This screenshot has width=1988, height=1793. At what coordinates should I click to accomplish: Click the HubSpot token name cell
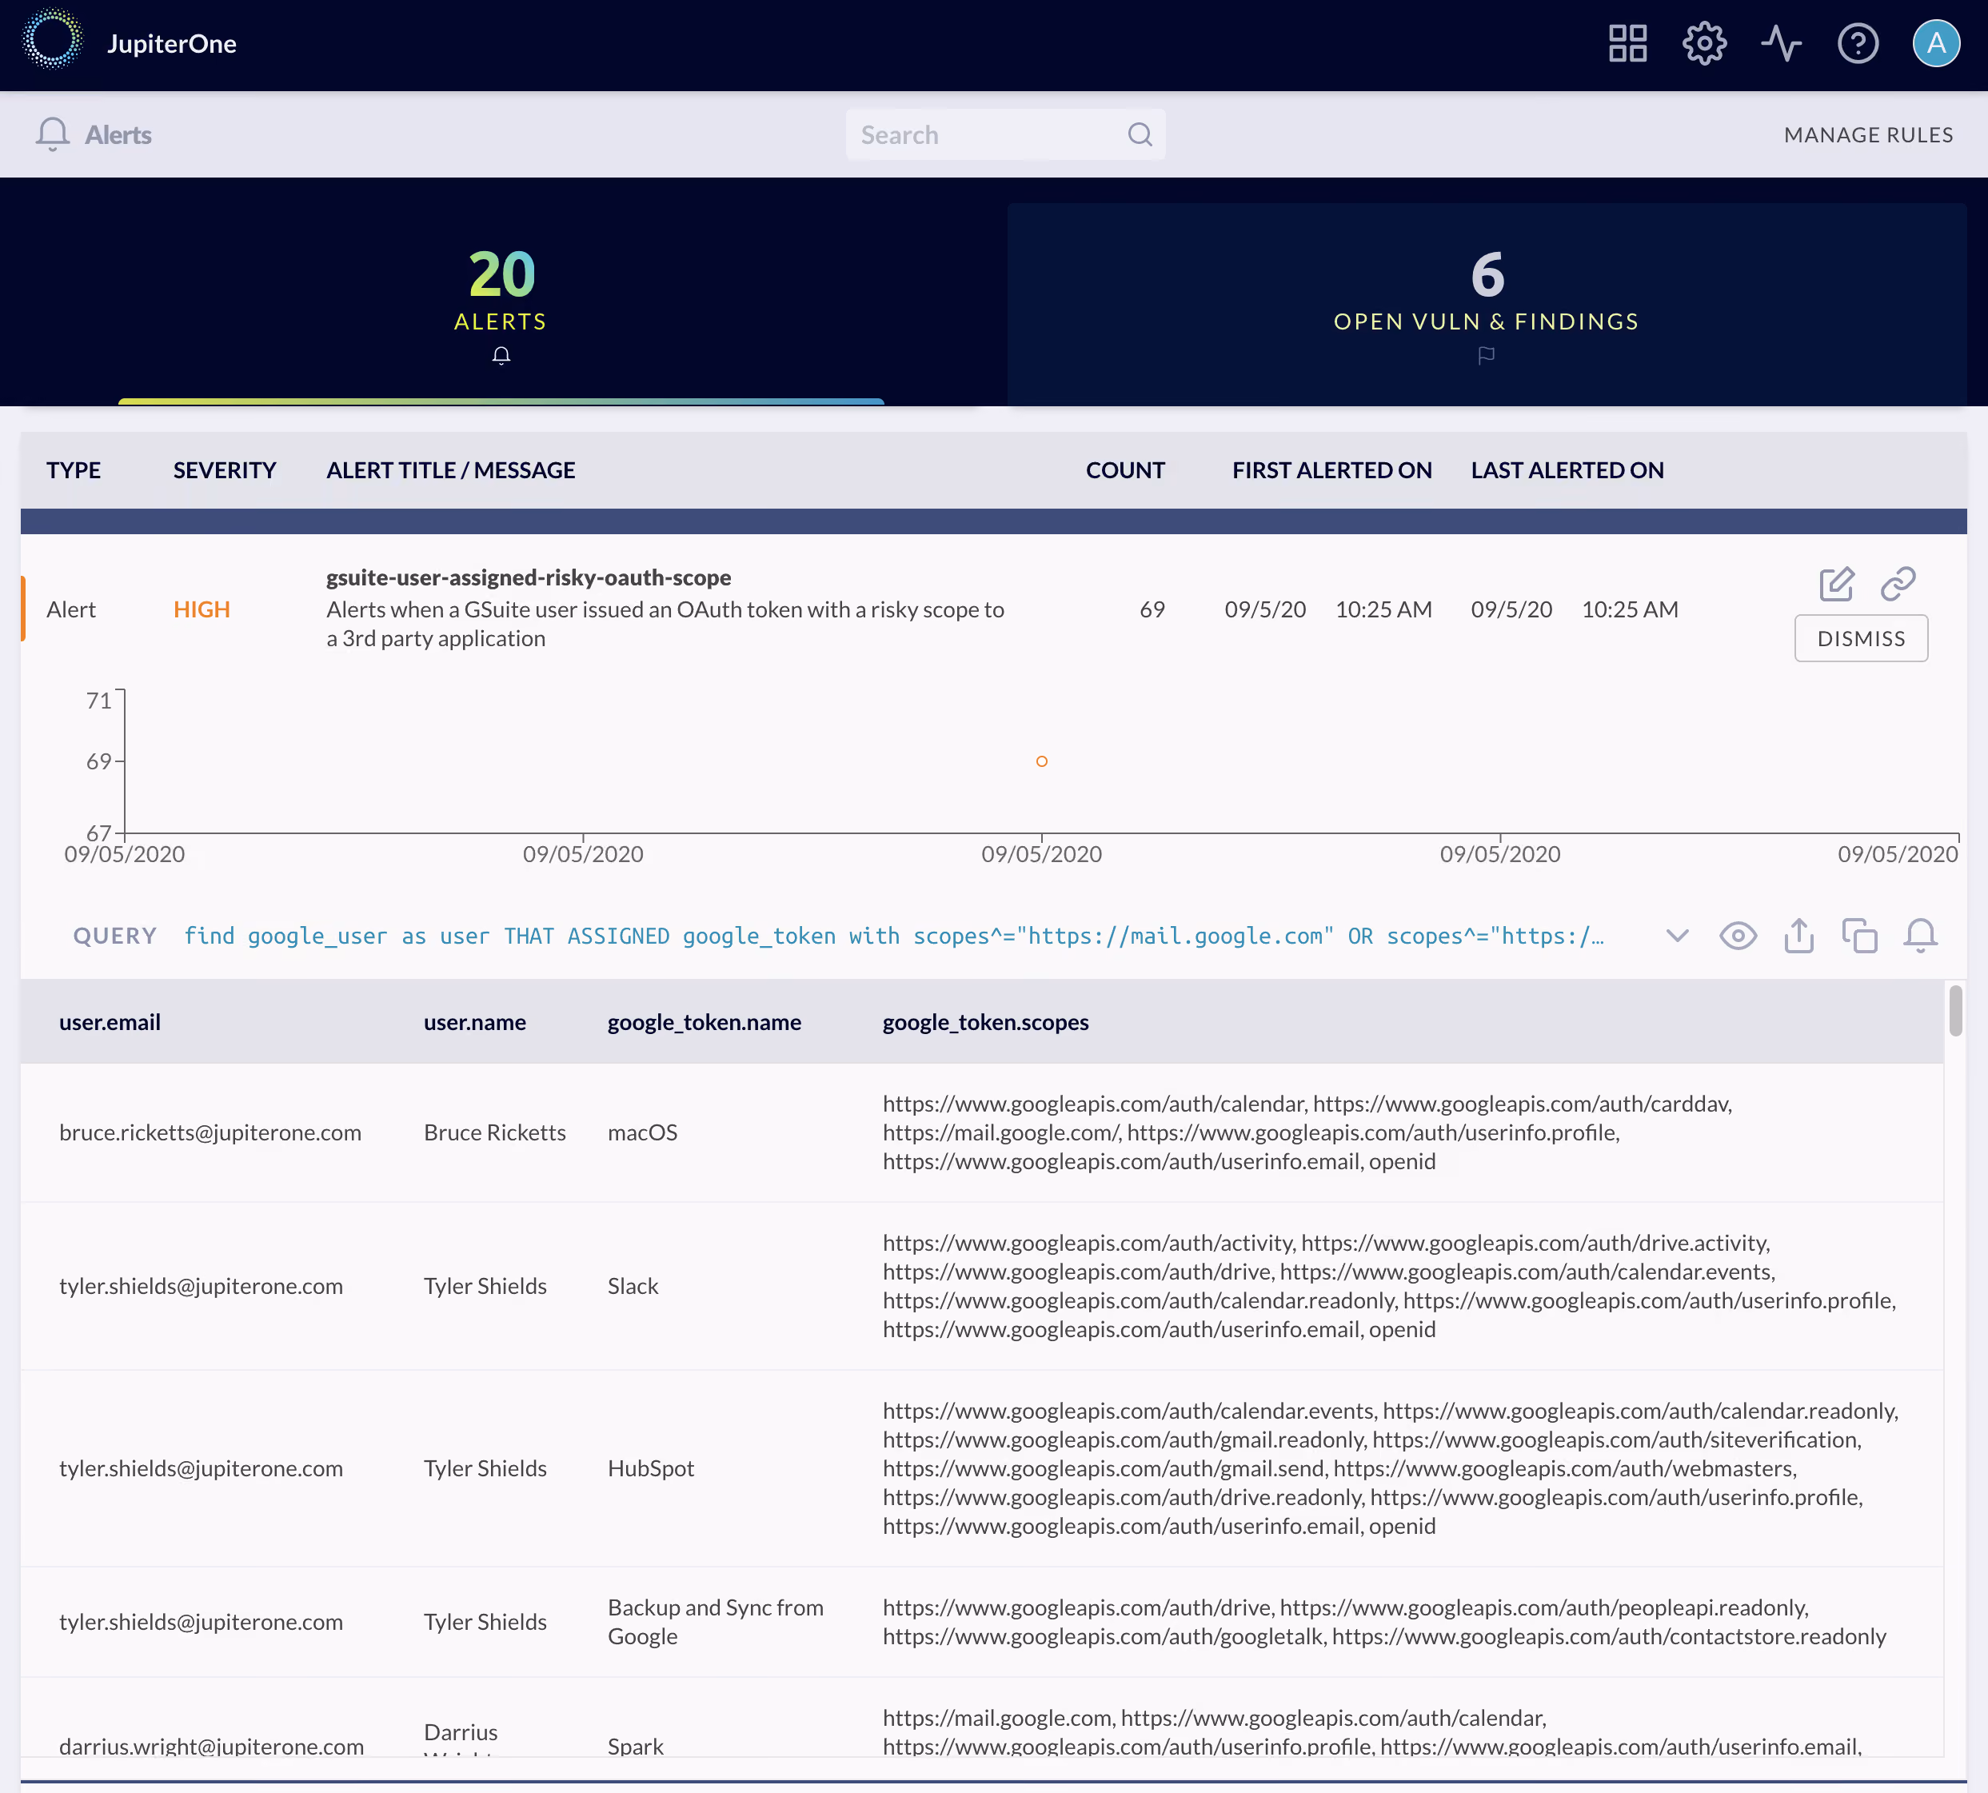pos(650,1468)
